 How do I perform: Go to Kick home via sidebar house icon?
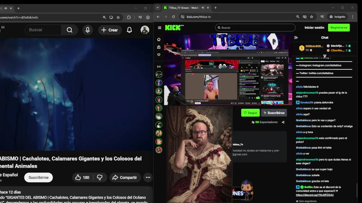click(x=159, y=39)
